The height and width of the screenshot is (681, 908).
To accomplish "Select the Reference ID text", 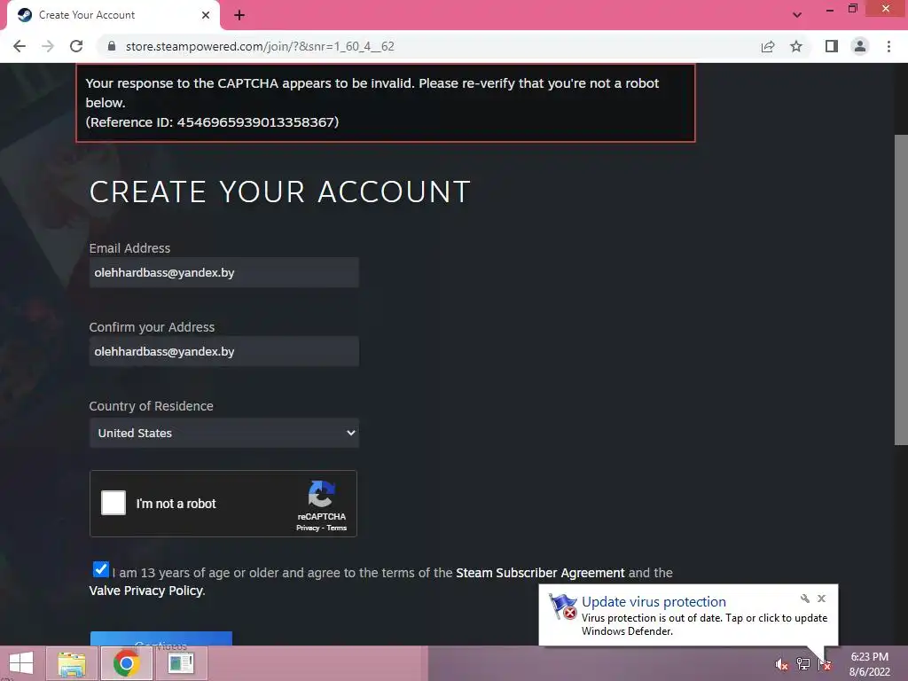I will tap(212, 122).
